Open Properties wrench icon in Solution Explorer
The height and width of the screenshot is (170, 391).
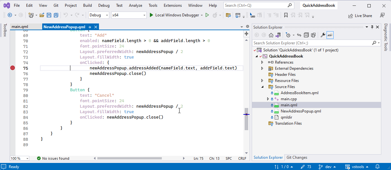pyautogui.click(x=323, y=35)
